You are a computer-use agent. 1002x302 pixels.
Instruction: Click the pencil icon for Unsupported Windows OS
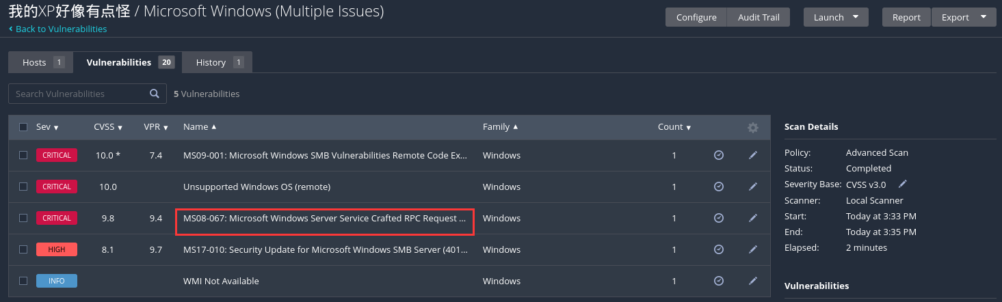click(753, 187)
